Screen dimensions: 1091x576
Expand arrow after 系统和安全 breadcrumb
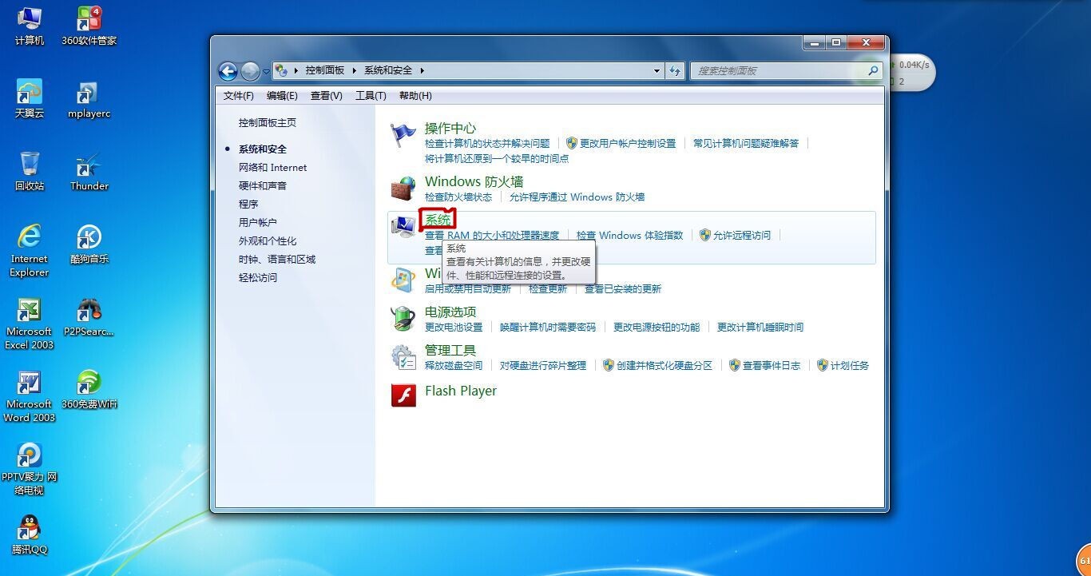pos(422,70)
